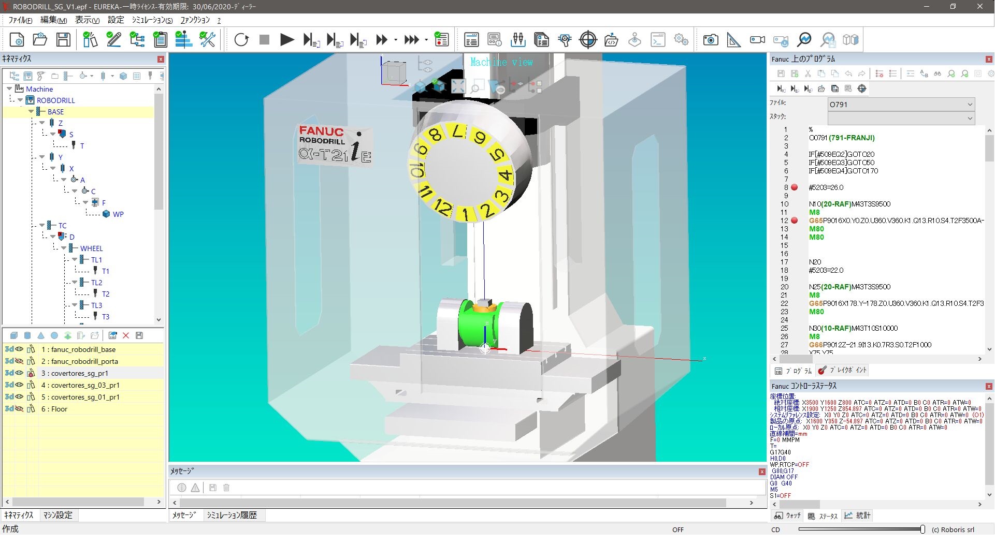Collapse the WHEEL tree node

tap(64, 248)
